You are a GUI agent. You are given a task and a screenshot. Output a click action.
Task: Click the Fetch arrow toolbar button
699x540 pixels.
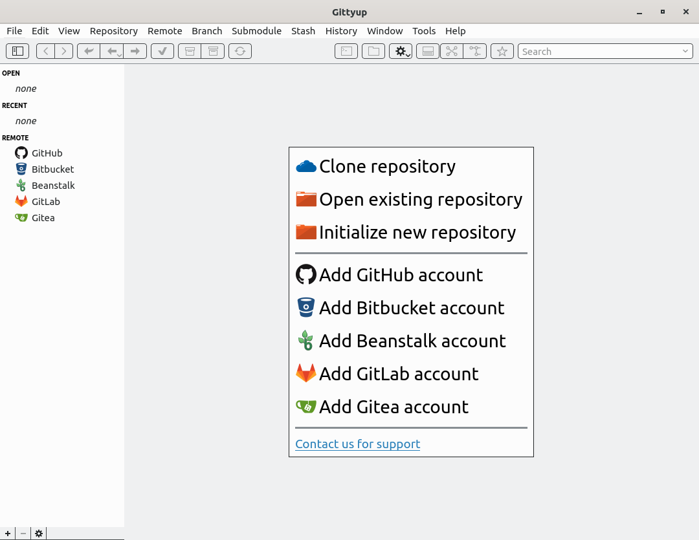[89, 51]
